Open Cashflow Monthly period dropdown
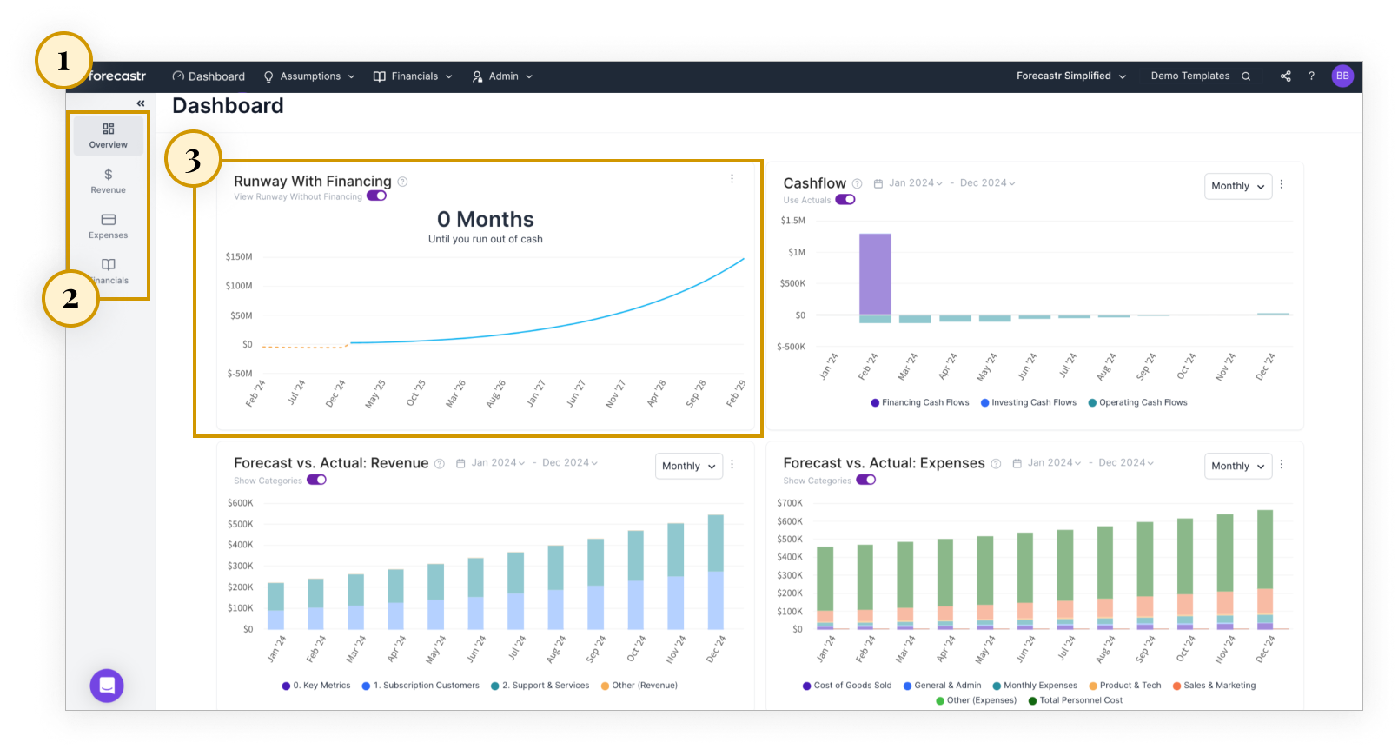 (1238, 186)
